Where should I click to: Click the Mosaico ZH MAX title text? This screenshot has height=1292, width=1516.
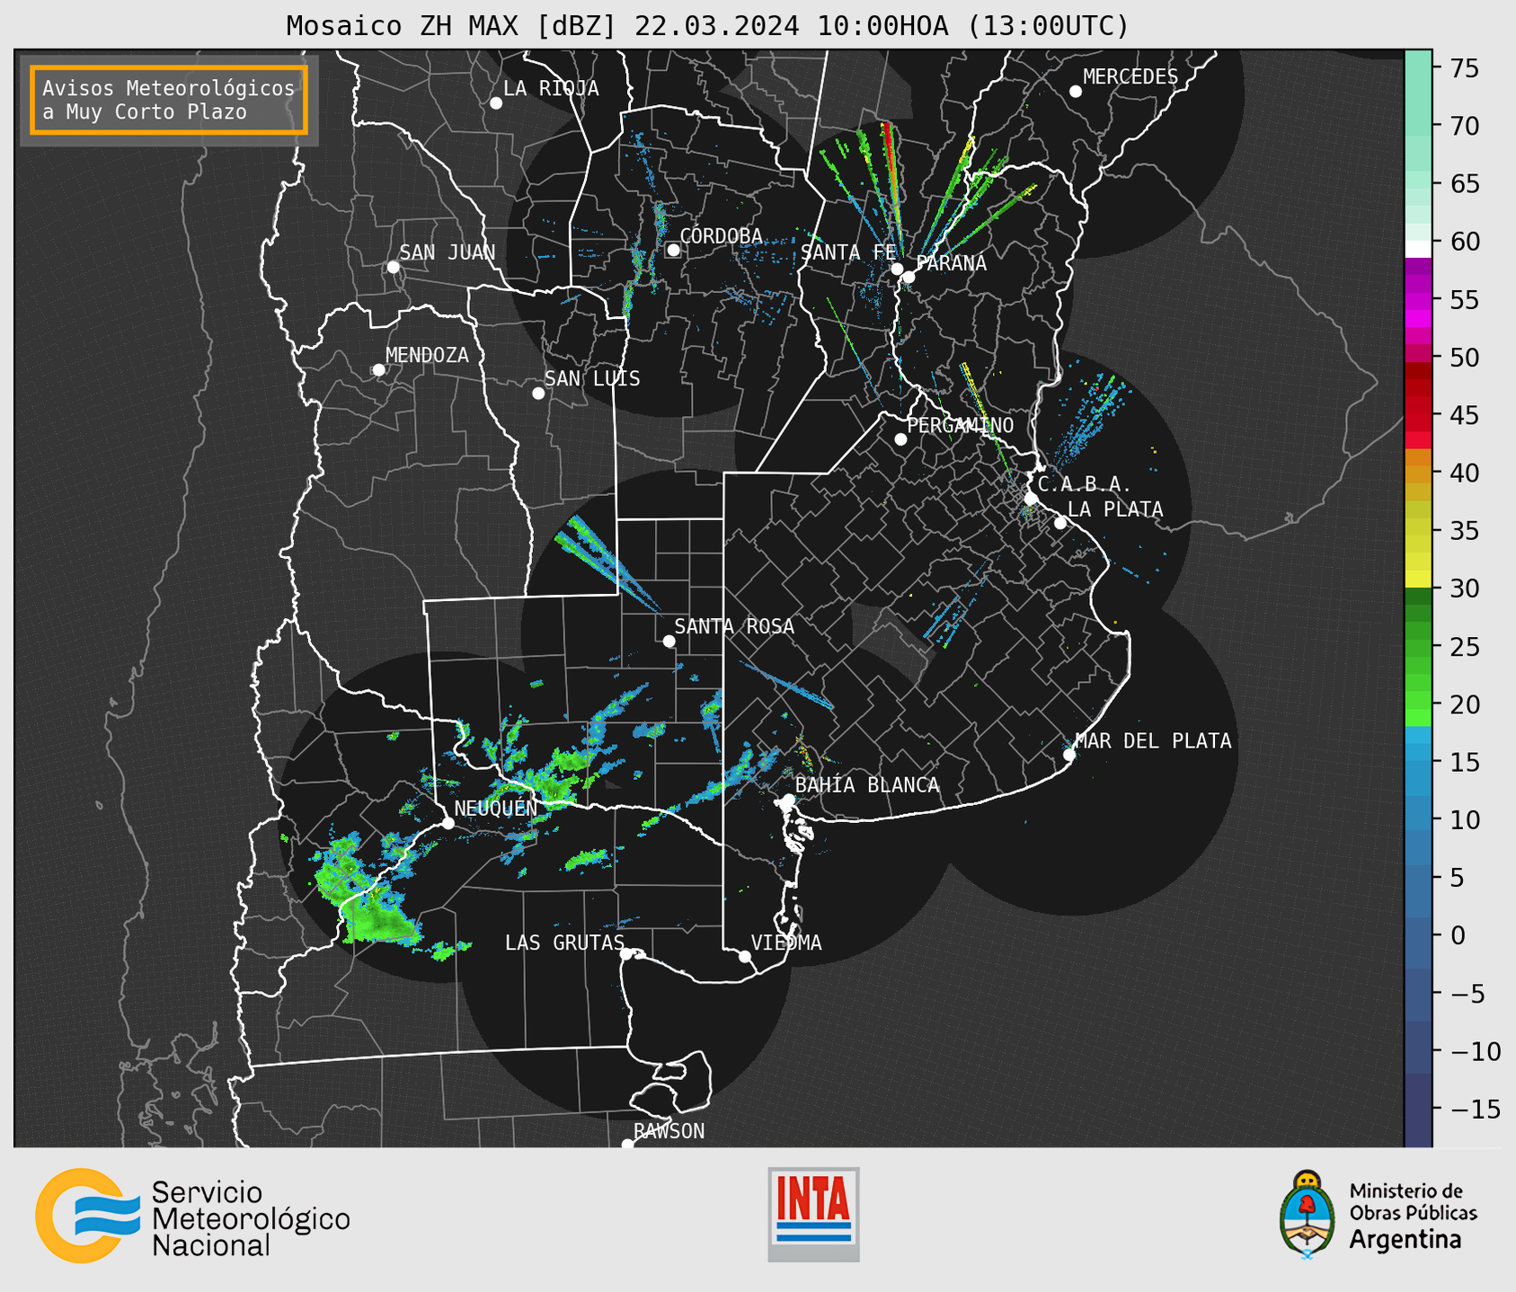point(707,26)
